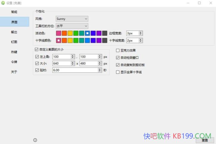216x144 pixels.
Task: Adjust the 左上角 first value spinner
Action: [73, 56]
